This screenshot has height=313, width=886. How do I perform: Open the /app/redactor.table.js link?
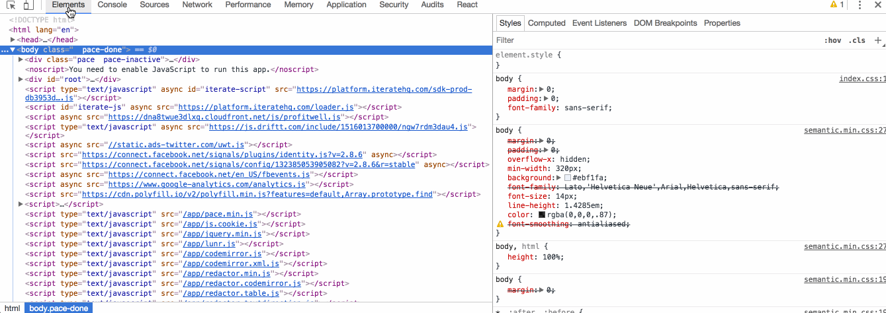click(x=232, y=293)
